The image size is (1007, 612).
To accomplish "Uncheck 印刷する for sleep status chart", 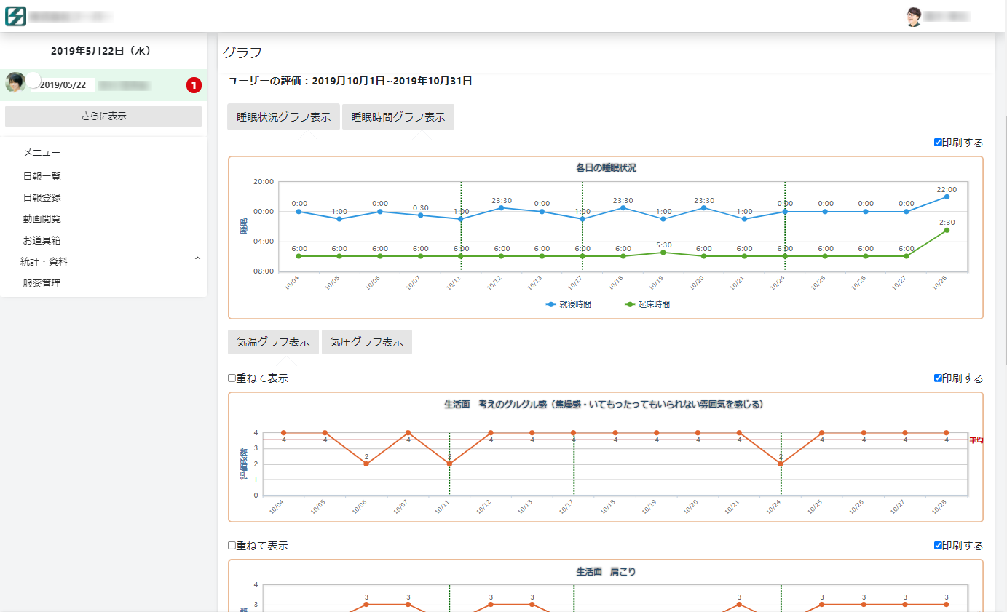I will [938, 143].
